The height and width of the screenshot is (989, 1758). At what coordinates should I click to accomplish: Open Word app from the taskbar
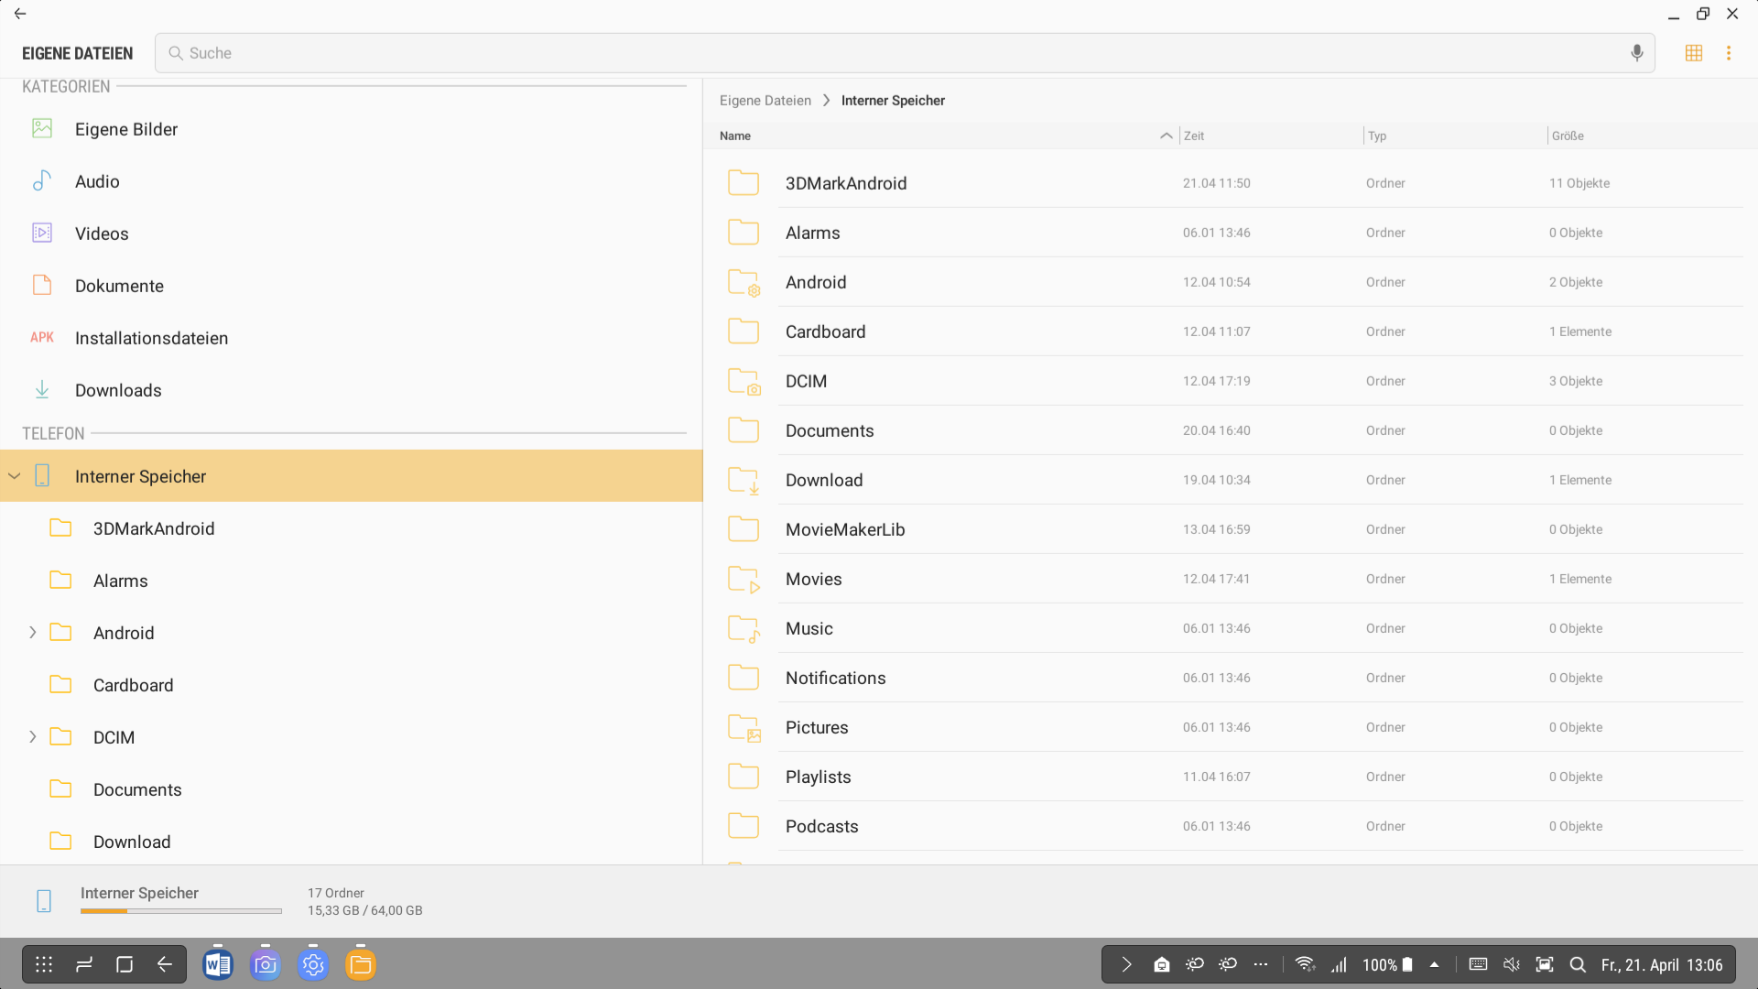218,964
